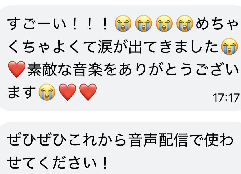Click the 17:17 message timestamp
This screenshot has height=174, width=241.
click(226, 98)
